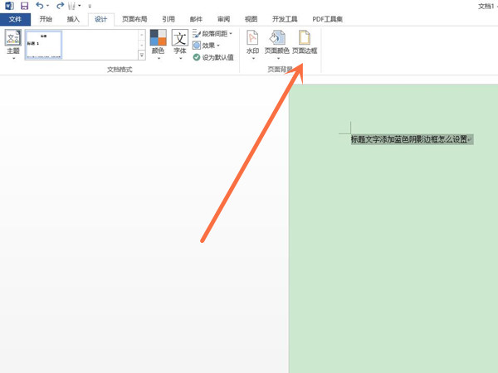Click the Redo icon
This screenshot has width=498, height=373.
[x=60, y=6]
